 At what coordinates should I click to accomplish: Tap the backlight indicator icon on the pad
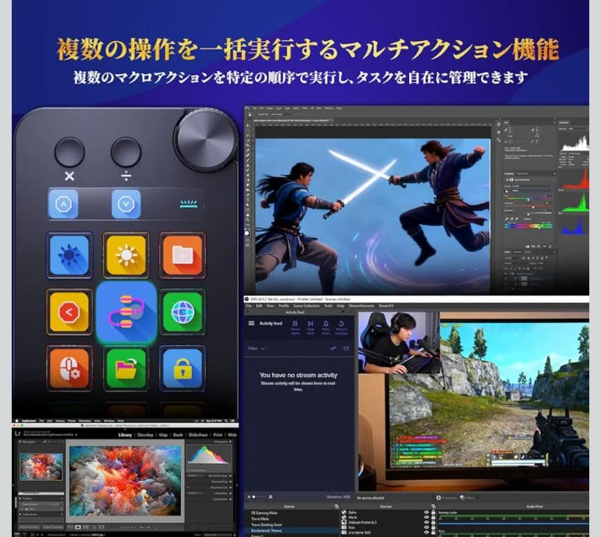tap(189, 204)
